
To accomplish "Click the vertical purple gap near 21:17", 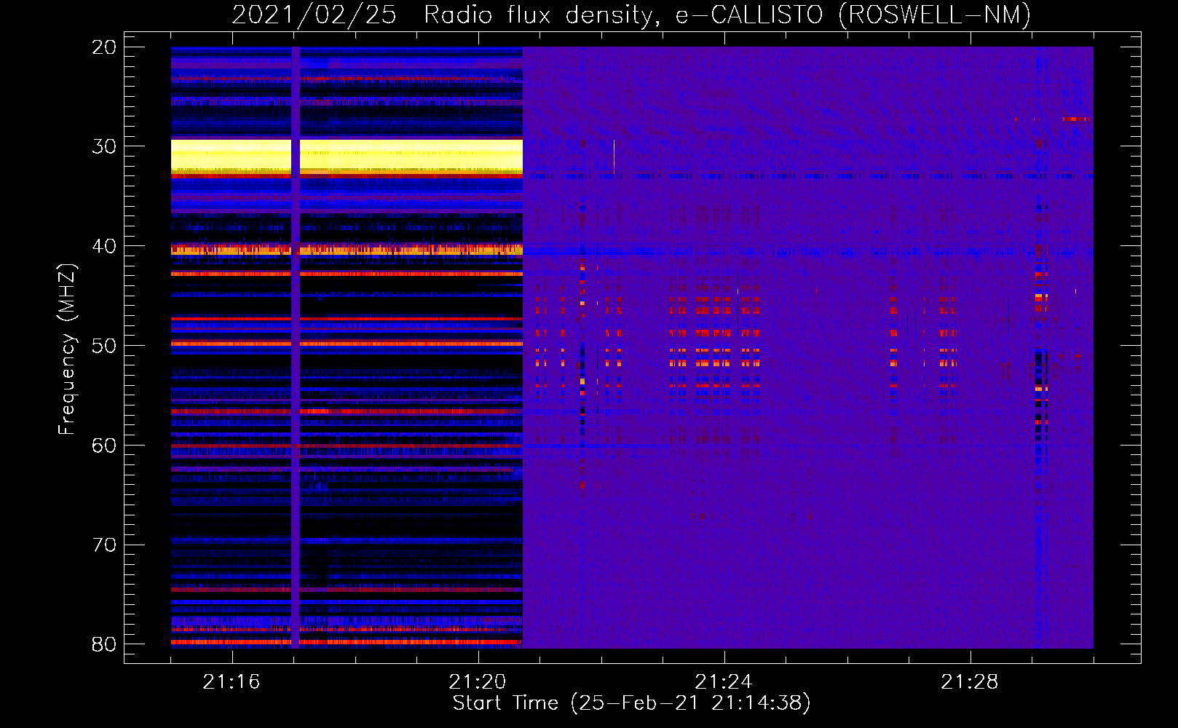I will 296,347.
